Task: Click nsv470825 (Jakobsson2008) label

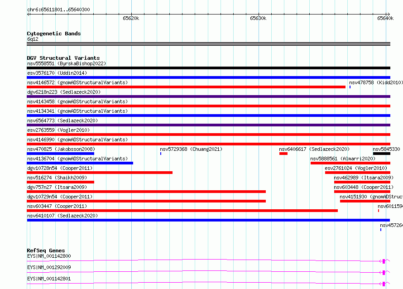Action: coord(61,149)
